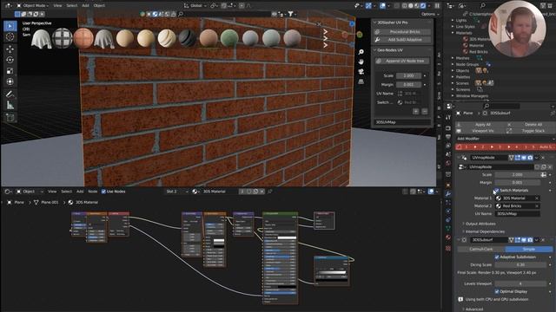The image size is (556, 312).
Task: Click the Margin field in Geo-Nodes UV
Action: pyautogui.click(x=408, y=85)
